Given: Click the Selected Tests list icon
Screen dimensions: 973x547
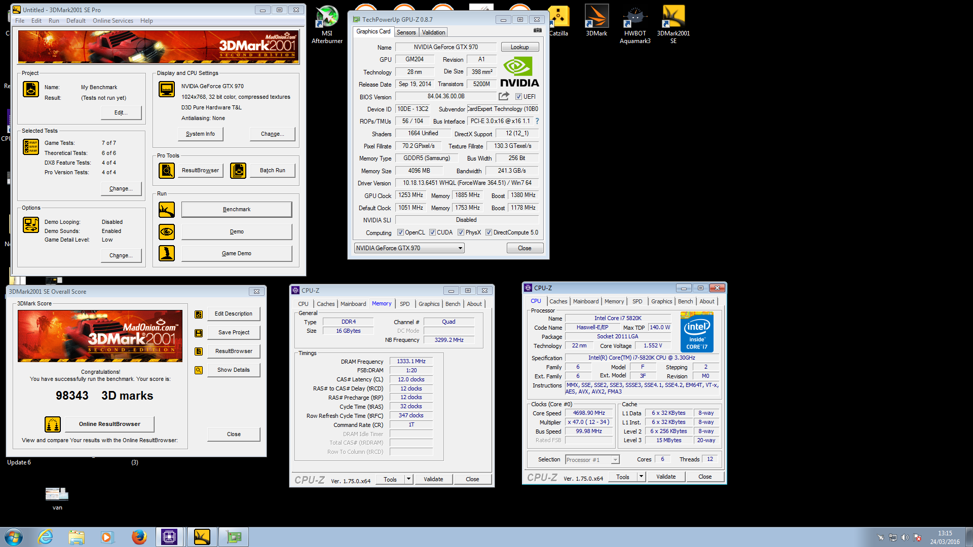Looking at the screenshot, I should tap(31, 147).
